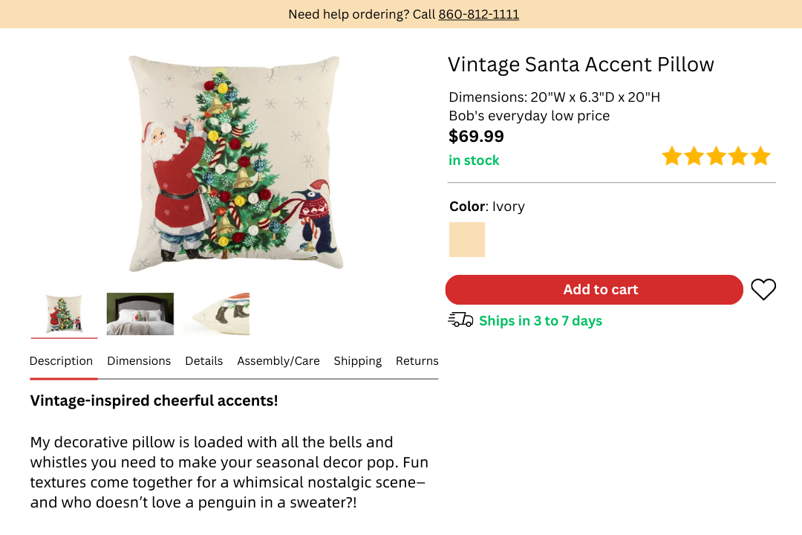Click the fifth rating star
The image size is (802, 535).
(x=760, y=157)
